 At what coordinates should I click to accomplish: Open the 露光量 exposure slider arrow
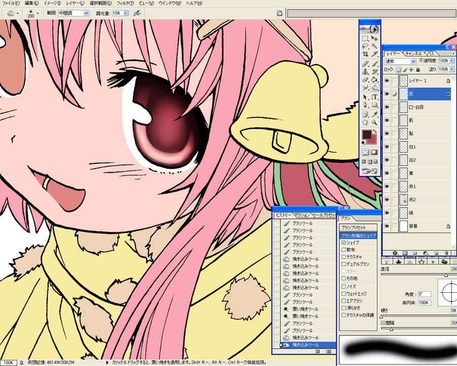(x=126, y=13)
